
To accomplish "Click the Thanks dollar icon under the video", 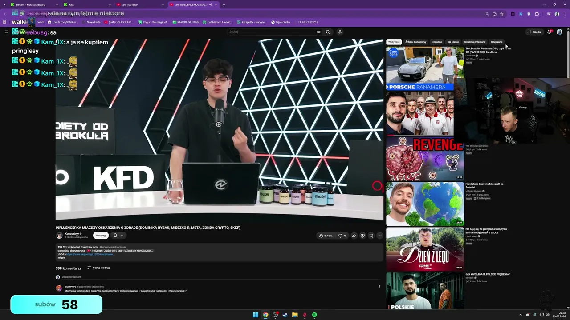I will coord(362,236).
